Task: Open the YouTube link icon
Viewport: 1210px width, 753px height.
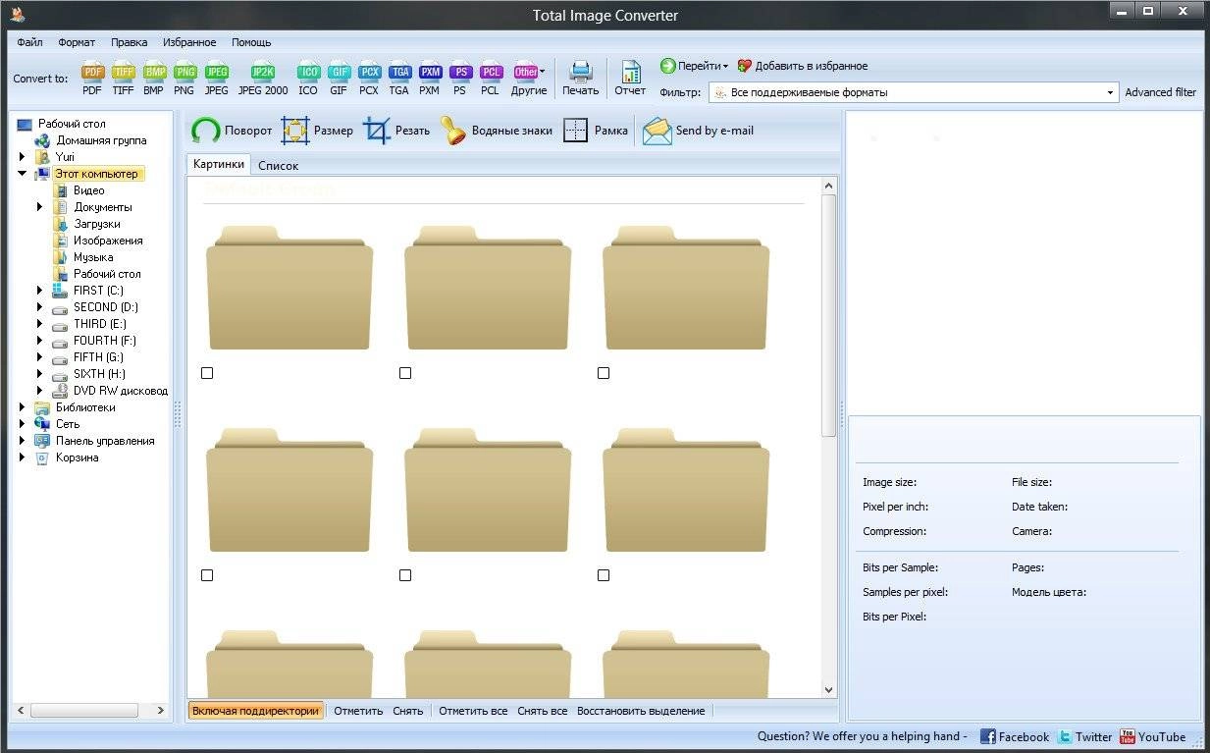Action: (1128, 736)
